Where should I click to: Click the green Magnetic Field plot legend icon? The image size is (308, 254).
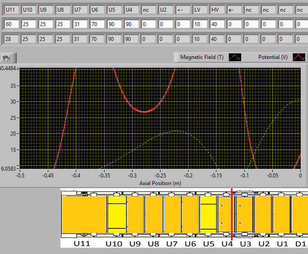click(x=234, y=57)
